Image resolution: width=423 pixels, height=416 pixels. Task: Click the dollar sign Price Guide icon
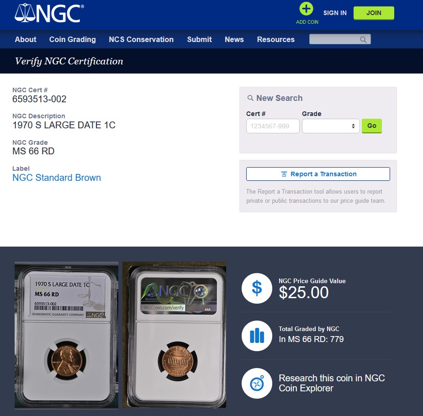(257, 288)
